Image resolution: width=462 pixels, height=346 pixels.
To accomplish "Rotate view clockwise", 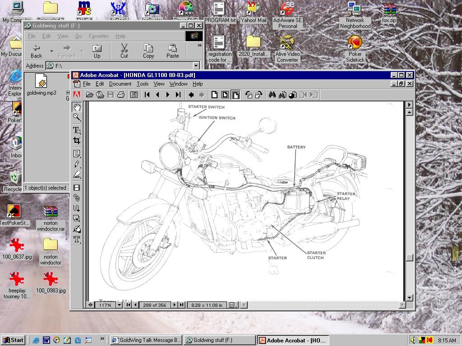I will pos(259,95).
